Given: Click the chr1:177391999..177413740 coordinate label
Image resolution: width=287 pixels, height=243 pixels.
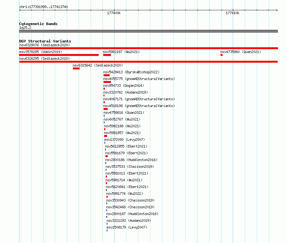Looking at the screenshot, I should pyautogui.click(x=44, y=7).
